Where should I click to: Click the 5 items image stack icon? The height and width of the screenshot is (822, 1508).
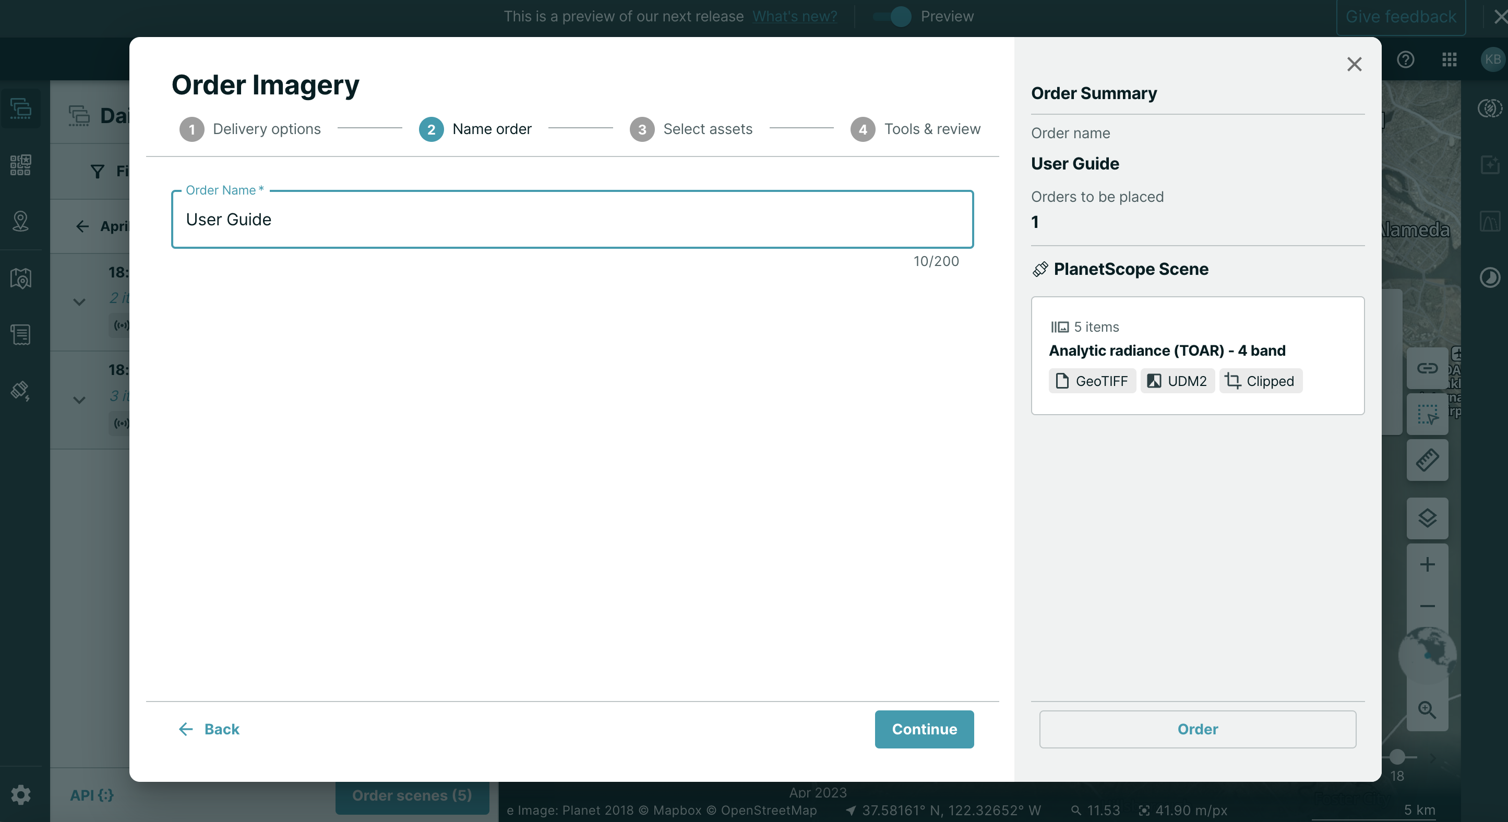tap(1059, 327)
